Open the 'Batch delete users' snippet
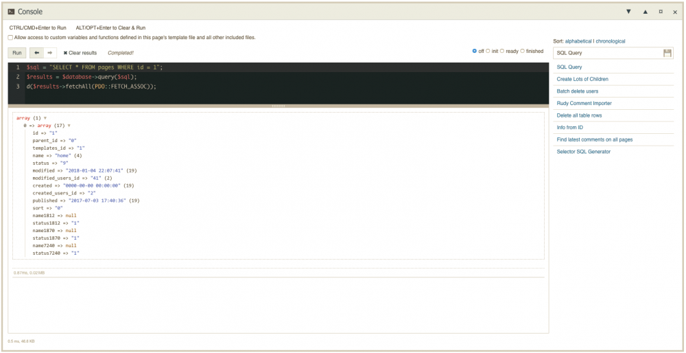The image size is (686, 353). pos(578,91)
